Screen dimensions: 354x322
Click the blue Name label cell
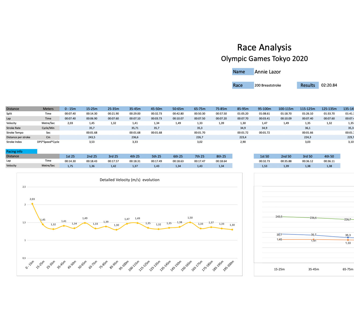243,72
